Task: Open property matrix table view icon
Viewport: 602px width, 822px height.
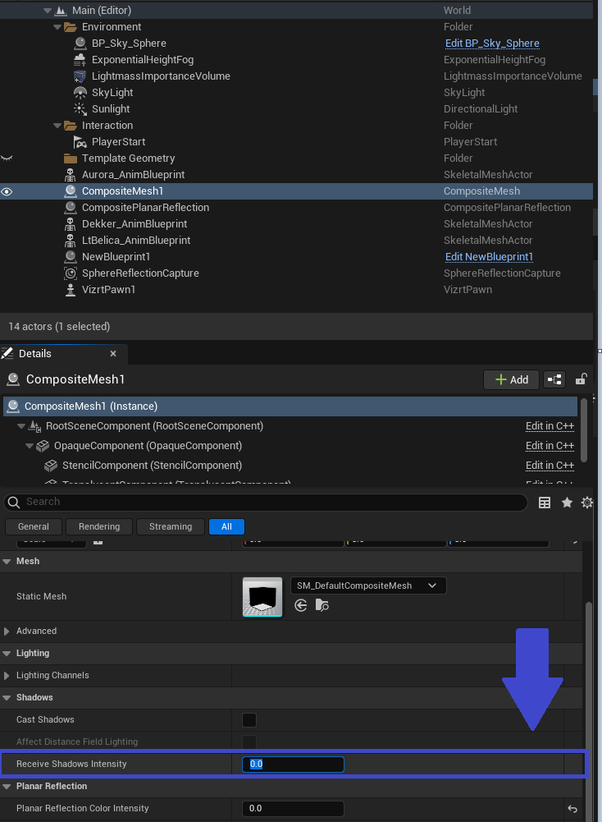Action: click(x=545, y=503)
